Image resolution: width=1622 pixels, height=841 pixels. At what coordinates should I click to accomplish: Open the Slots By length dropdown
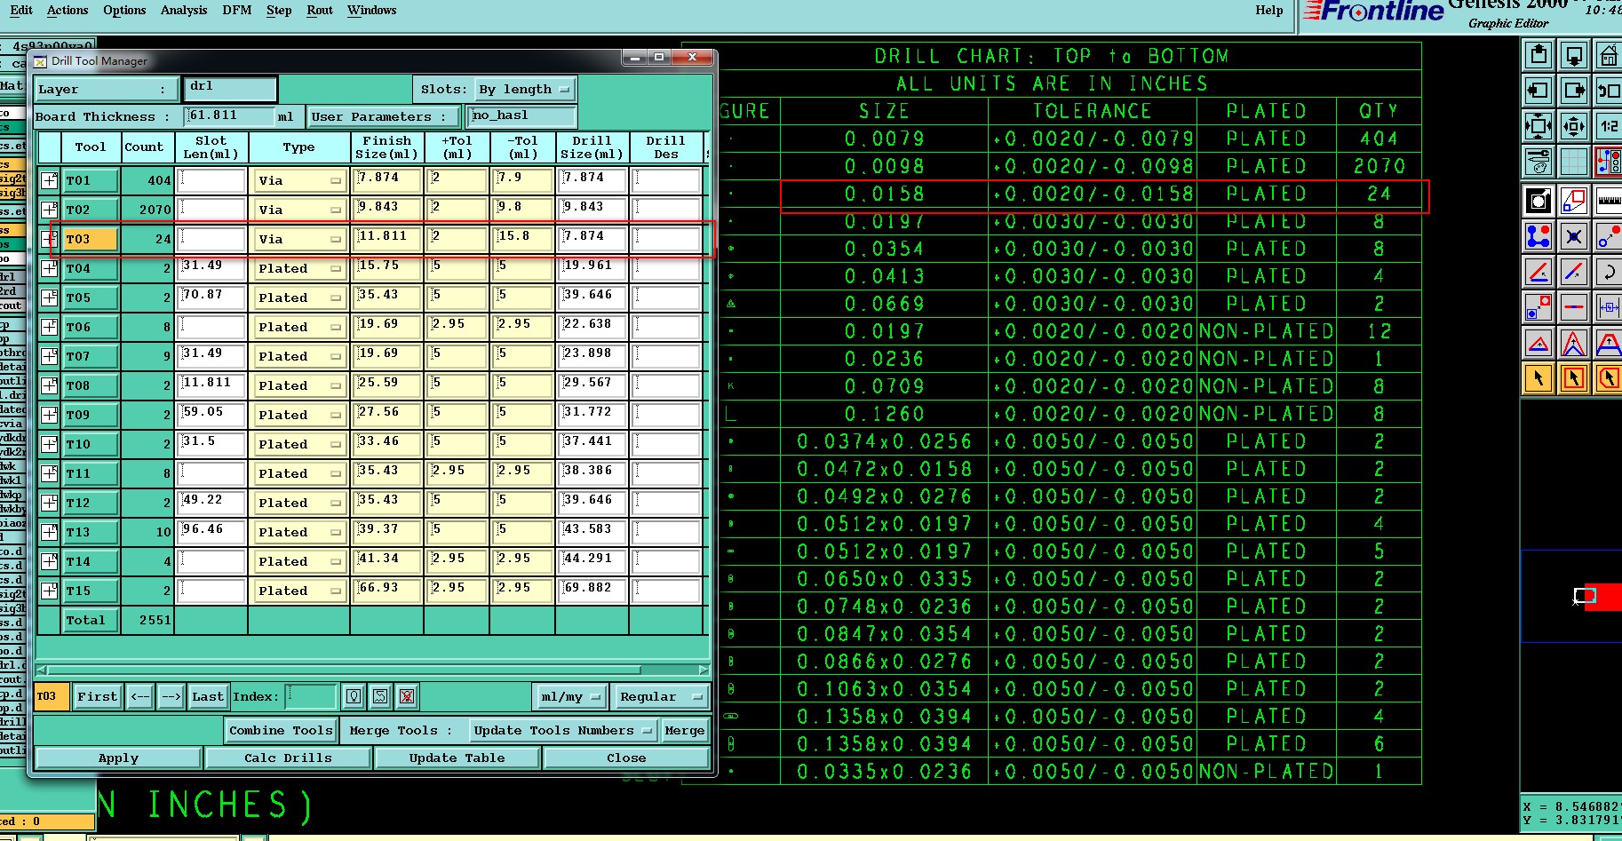click(524, 89)
